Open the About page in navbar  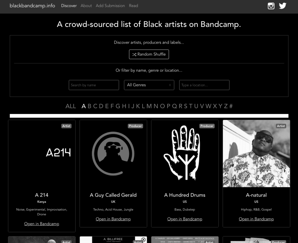86,6
